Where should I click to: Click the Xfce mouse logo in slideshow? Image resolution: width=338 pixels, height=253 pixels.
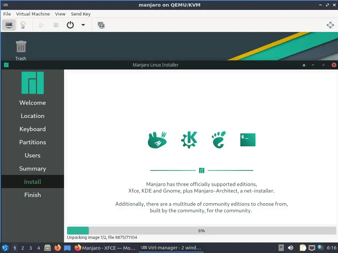157,140
